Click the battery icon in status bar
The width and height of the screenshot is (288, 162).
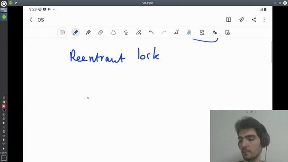265,9
